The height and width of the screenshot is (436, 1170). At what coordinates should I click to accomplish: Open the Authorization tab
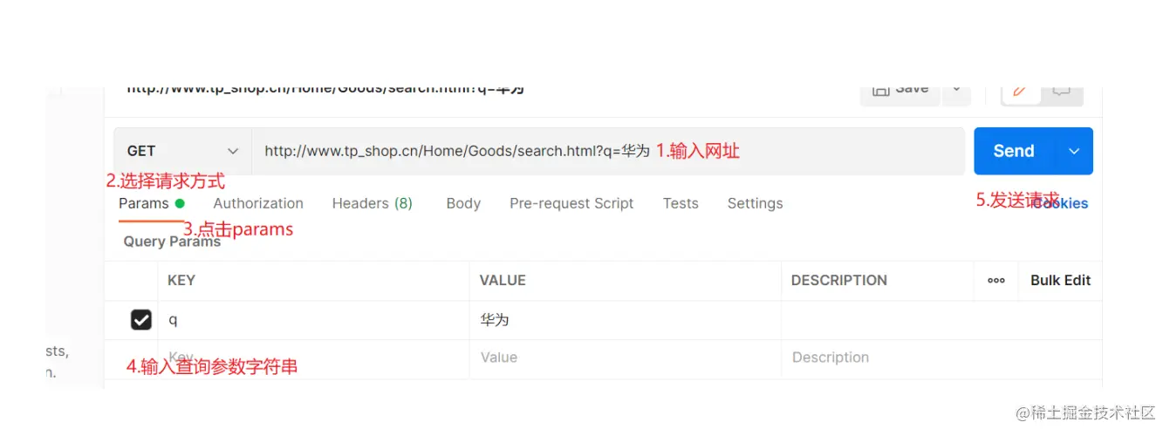pos(258,203)
